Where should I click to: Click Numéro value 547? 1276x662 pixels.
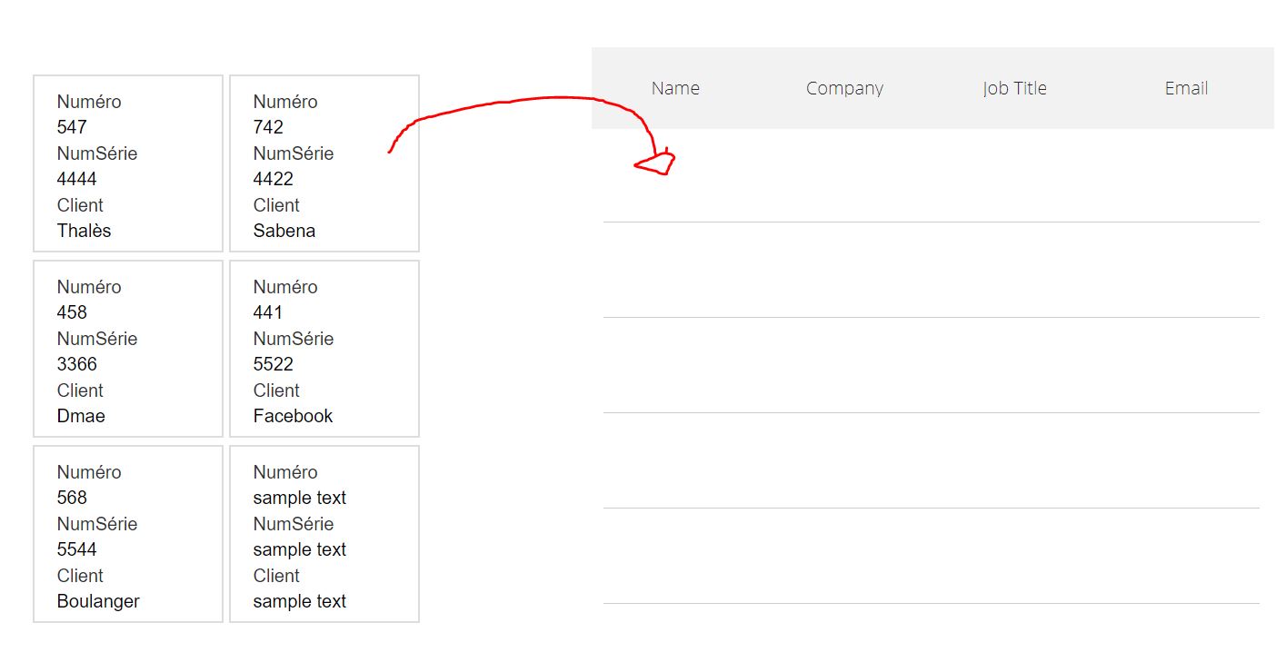coord(72,127)
